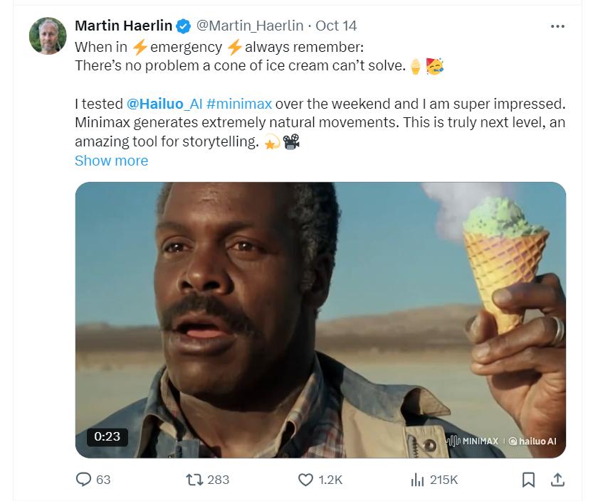Click the @Martin_Haerlin handle
The width and height of the screenshot is (598, 501).
pyautogui.click(x=251, y=26)
